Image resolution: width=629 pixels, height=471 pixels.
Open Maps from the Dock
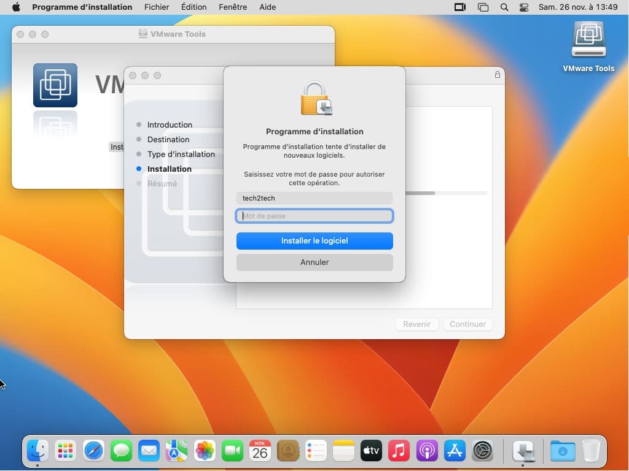point(176,451)
